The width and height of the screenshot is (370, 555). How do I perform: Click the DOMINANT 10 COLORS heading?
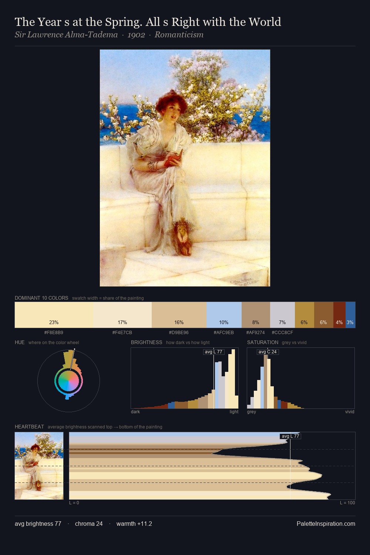41,298
